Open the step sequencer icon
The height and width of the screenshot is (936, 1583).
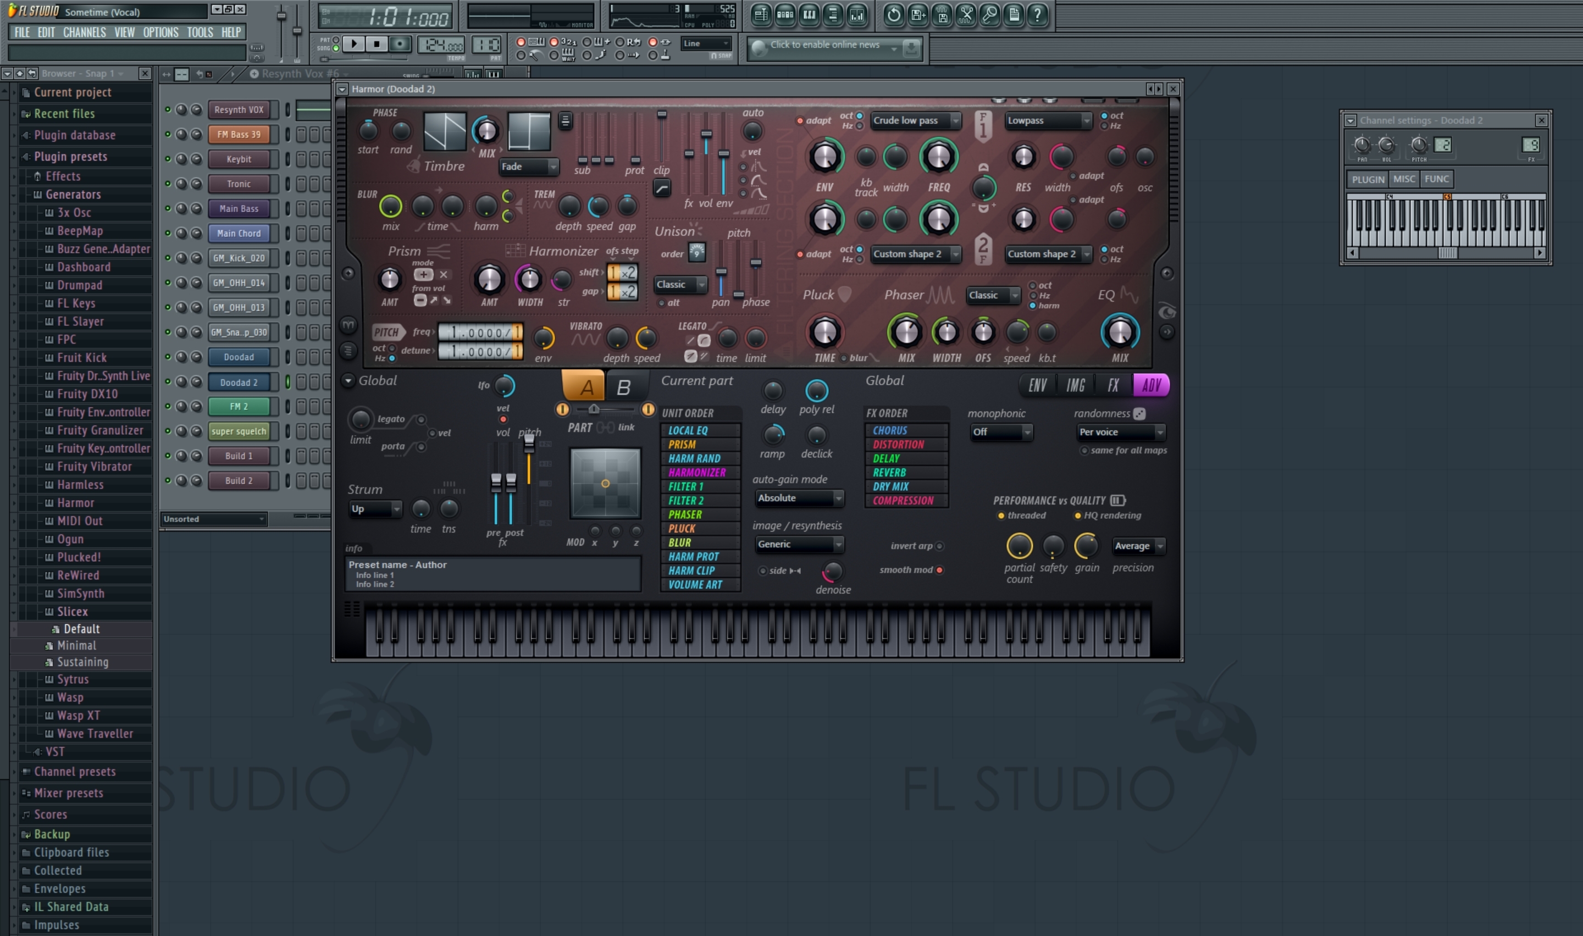click(x=785, y=14)
